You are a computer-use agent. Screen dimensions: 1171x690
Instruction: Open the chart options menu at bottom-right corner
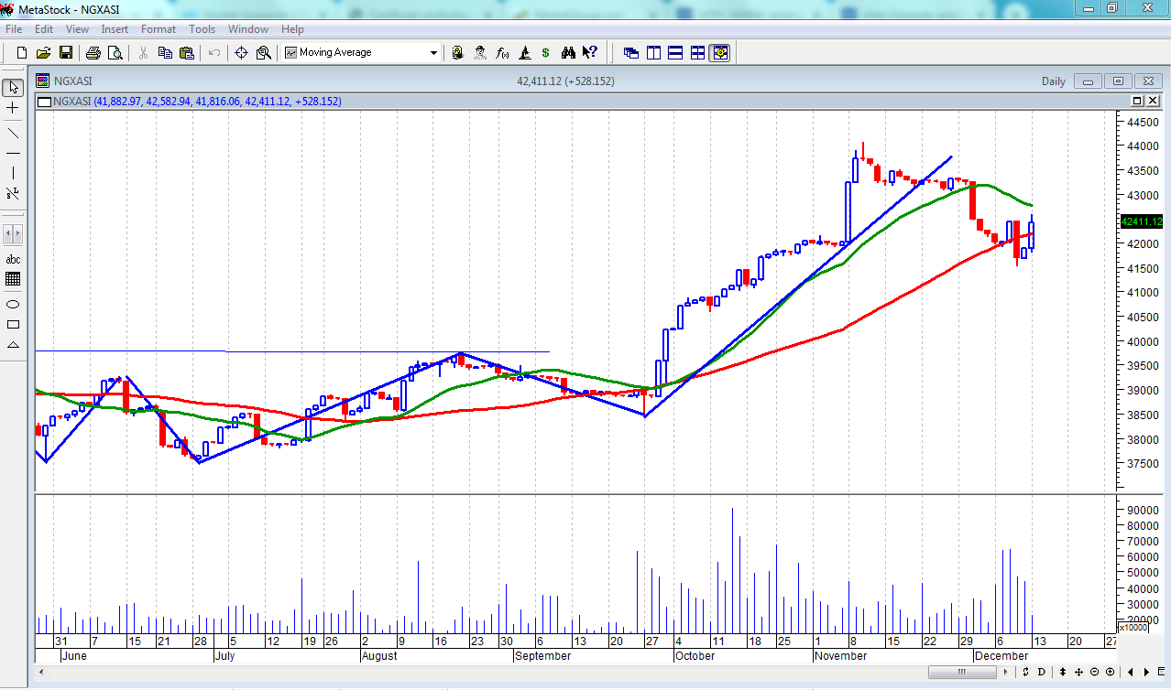coord(1156,673)
